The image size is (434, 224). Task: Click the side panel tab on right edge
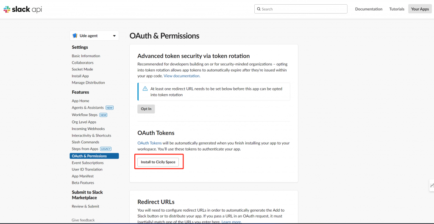tap(431, 185)
